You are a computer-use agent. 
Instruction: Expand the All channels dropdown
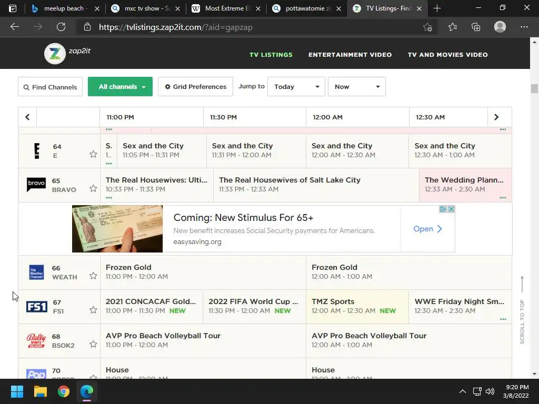(121, 87)
